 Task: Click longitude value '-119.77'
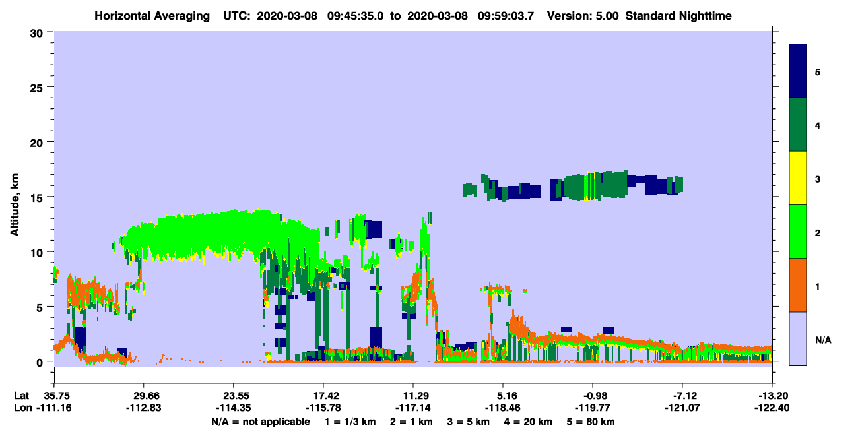pyautogui.click(x=593, y=408)
